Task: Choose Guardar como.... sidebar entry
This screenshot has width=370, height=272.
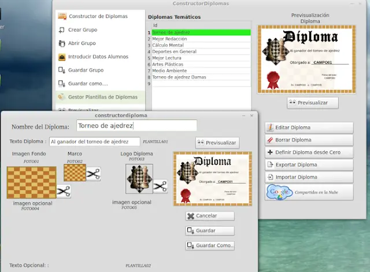Action: click(x=100, y=84)
